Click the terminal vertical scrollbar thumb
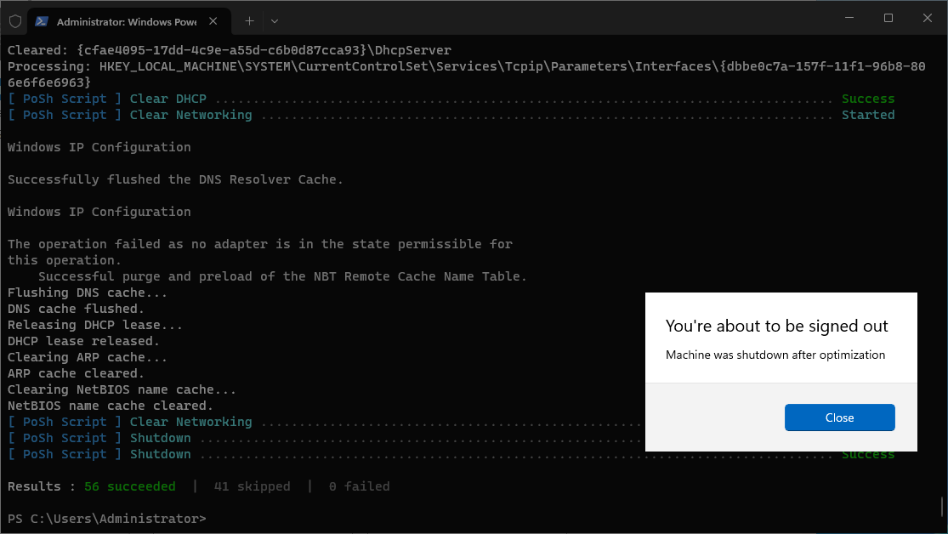 click(x=942, y=506)
